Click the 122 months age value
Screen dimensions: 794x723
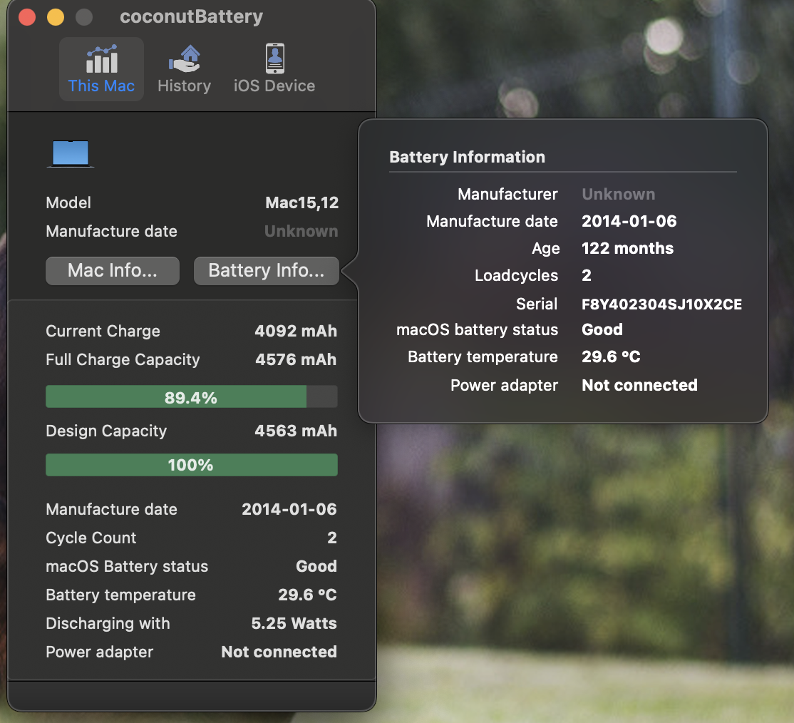[627, 248]
